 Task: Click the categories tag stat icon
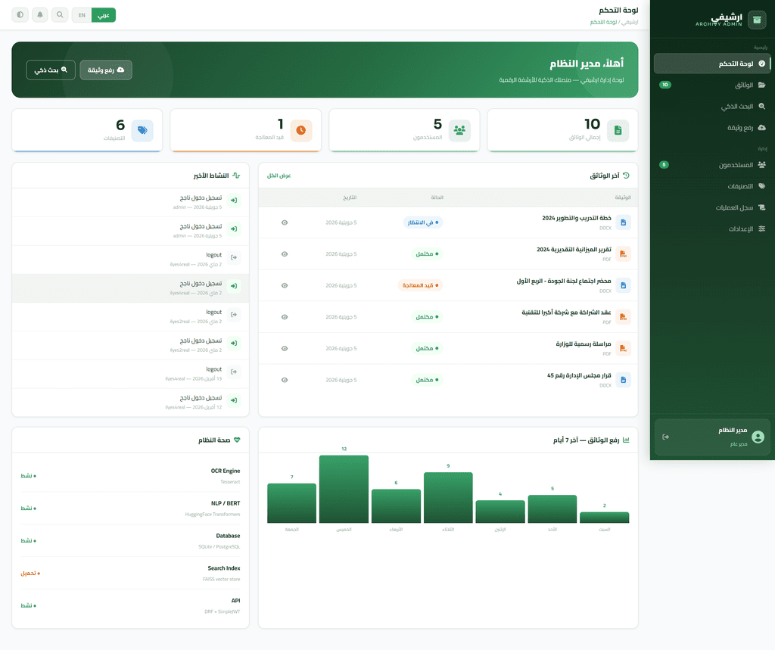click(x=142, y=130)
